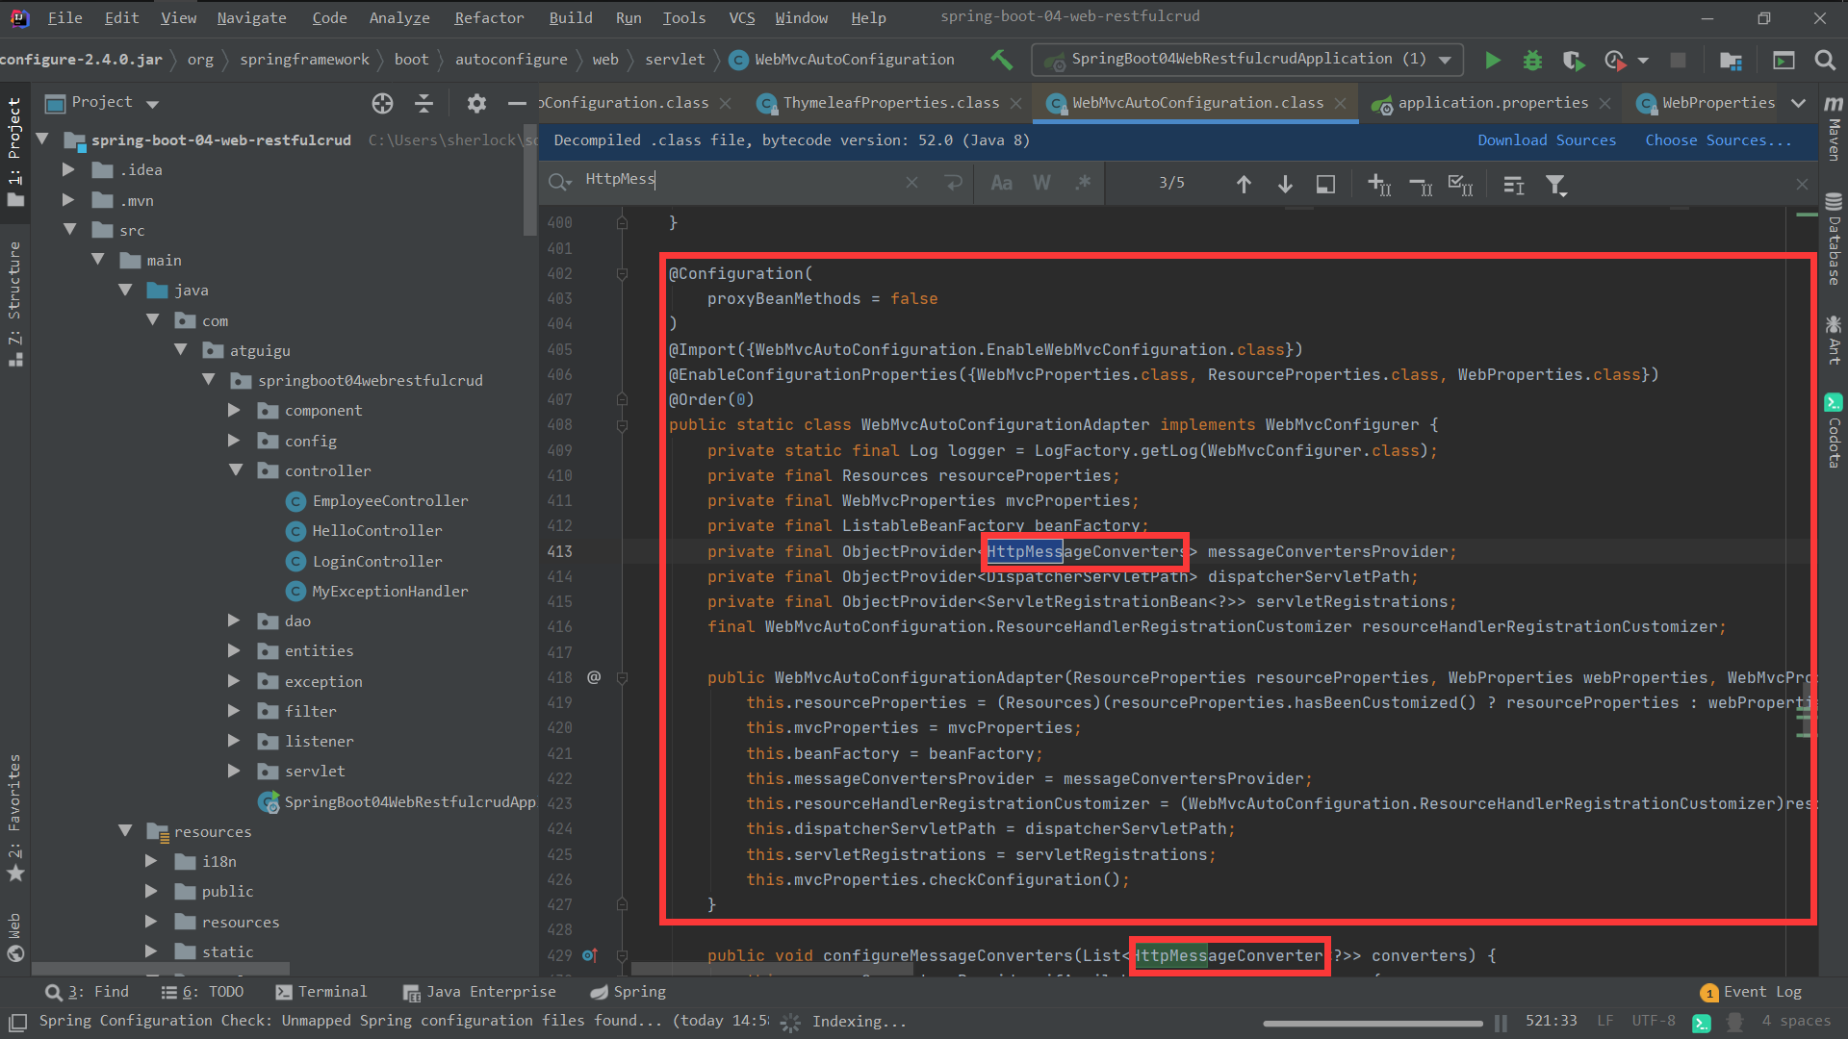Open Project panel settings gear
Image resolution: width=1848 pixels, height=1039 pixels.
click(476, 103)
